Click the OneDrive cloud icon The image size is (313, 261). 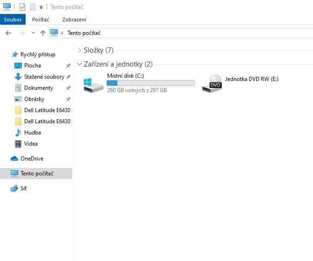[14, 159]
